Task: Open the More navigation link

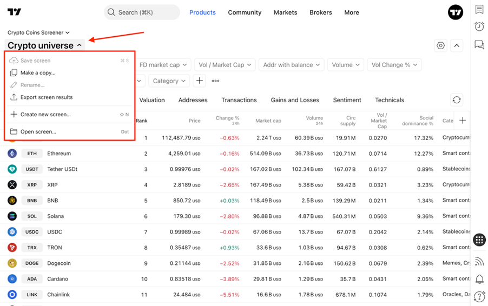Action: click(352, 12)
